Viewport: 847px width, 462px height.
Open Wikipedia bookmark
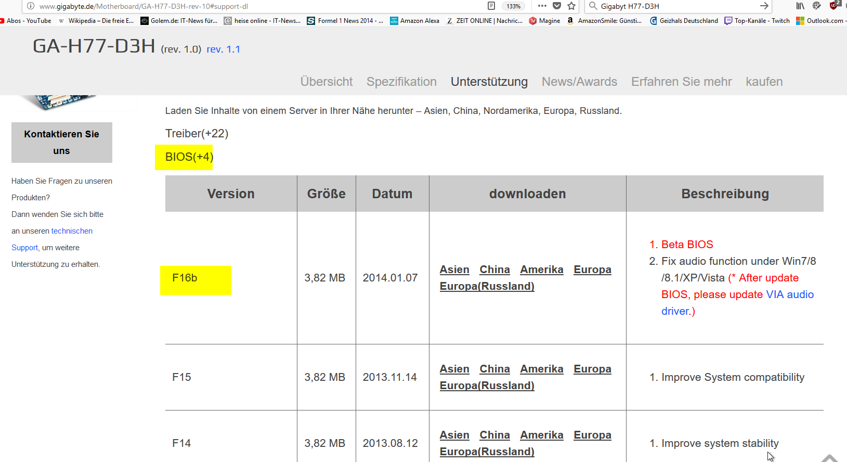point(96,21)
